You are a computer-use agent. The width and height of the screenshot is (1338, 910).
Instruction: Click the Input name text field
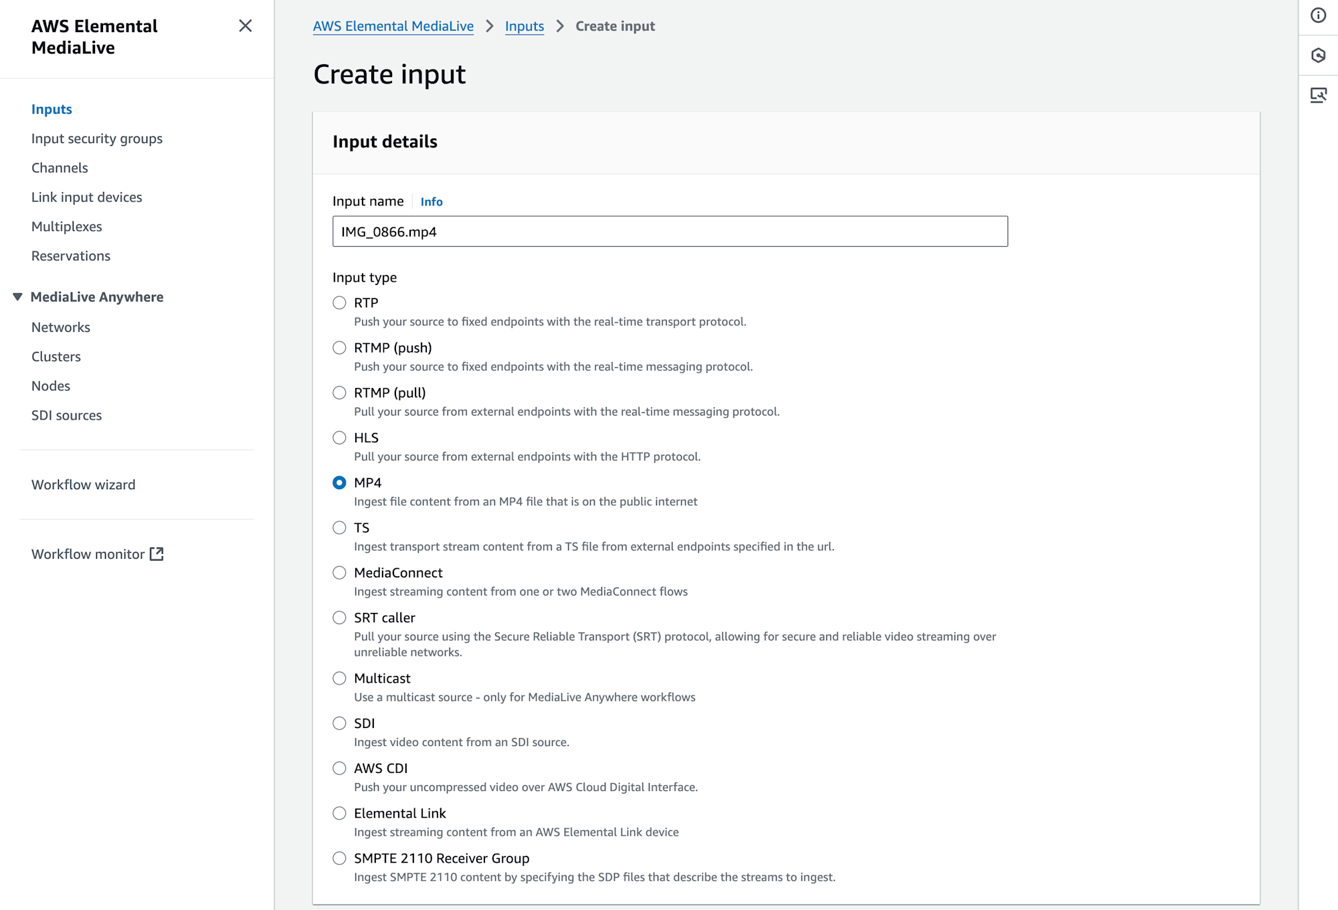(670, 232)
